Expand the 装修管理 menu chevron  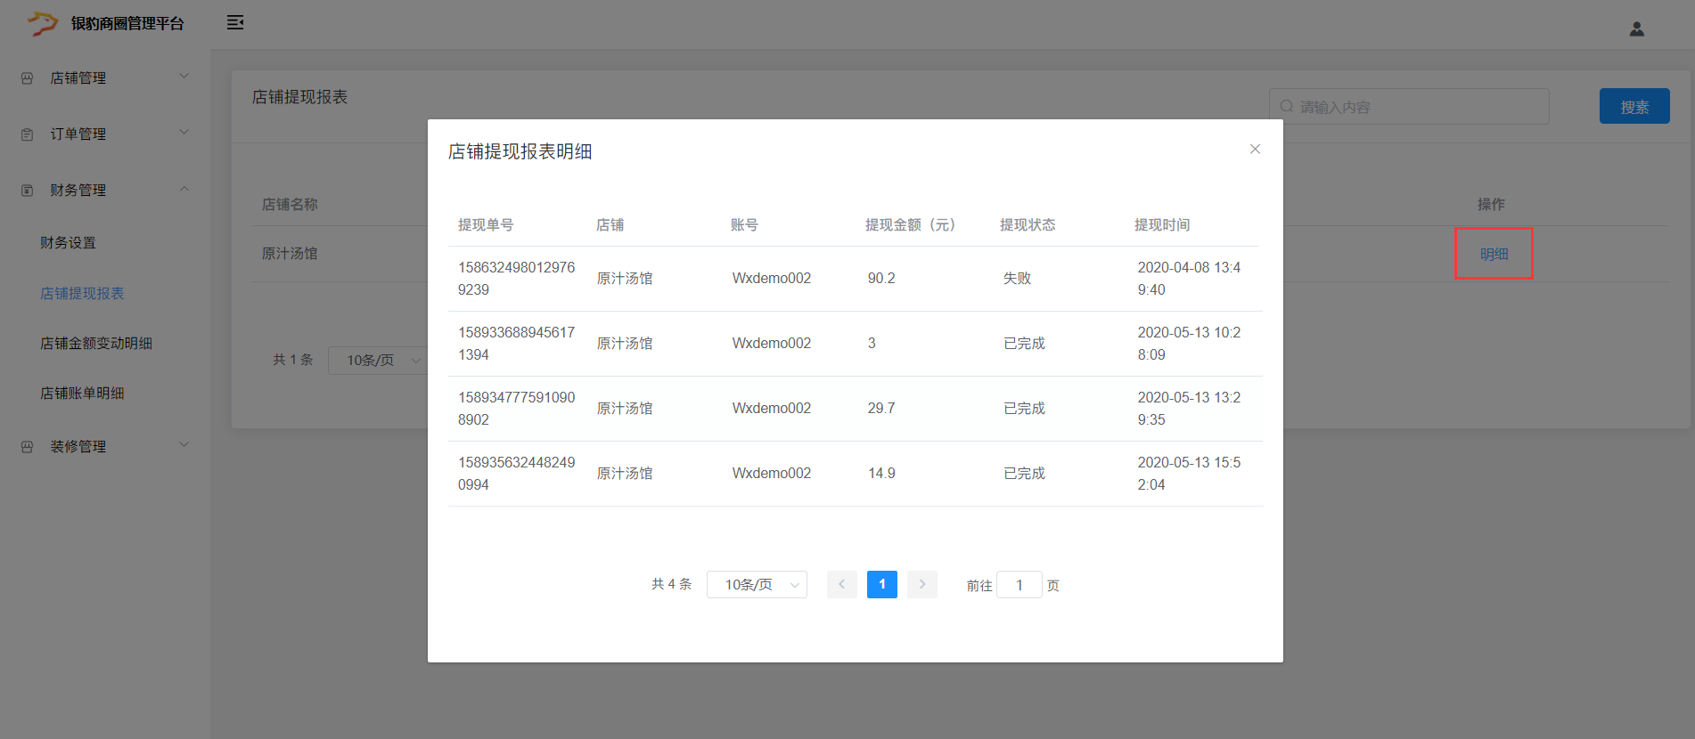184,445
